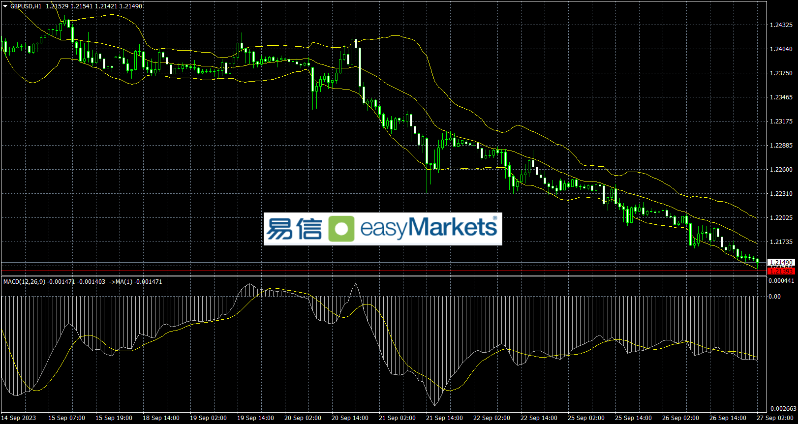
Task: Click the 1.24040 price axis label
Action: (781, 49)
